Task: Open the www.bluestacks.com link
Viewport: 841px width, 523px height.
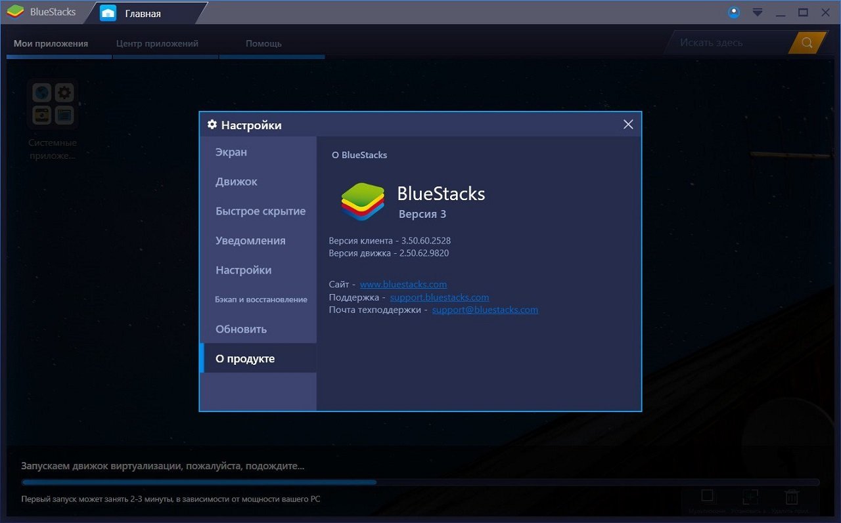Action: [x=403, y=284]
